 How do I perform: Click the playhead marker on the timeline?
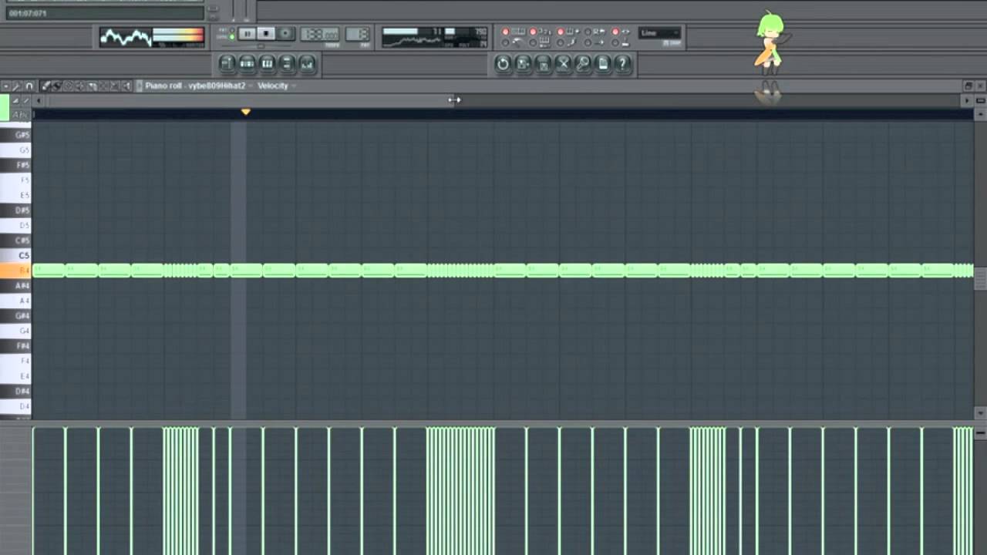(245, 113)
